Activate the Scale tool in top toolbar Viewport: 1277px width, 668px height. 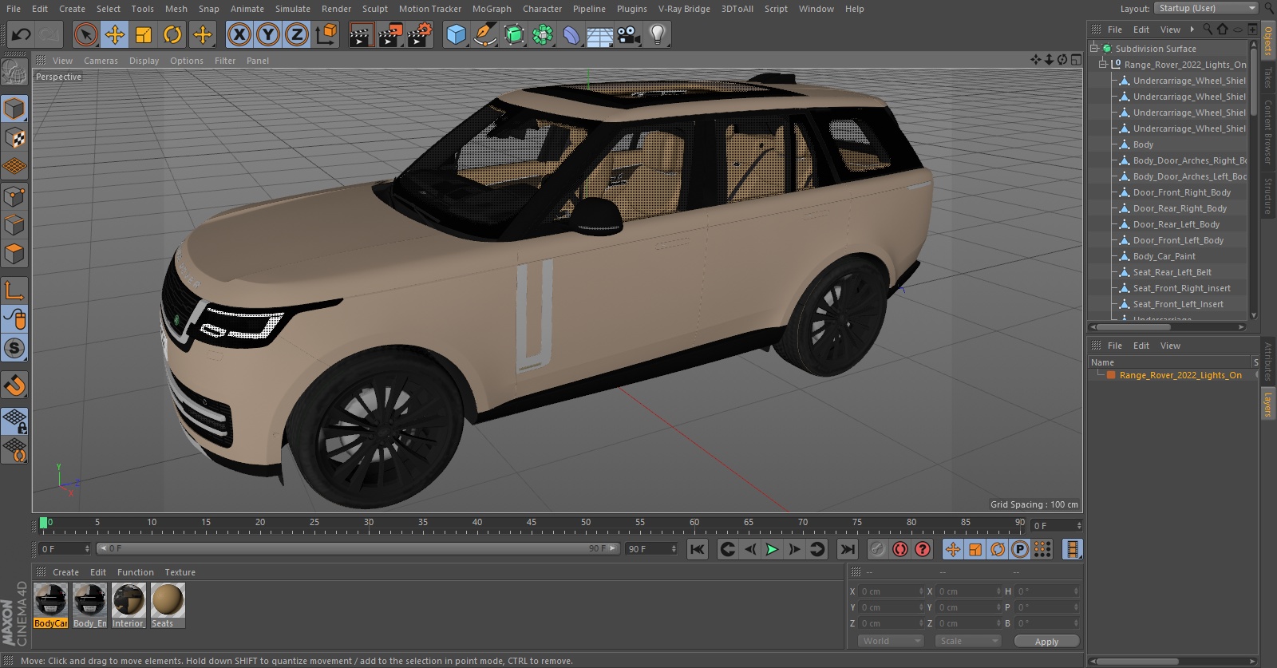pyautogui.click(x=144, y=34)
